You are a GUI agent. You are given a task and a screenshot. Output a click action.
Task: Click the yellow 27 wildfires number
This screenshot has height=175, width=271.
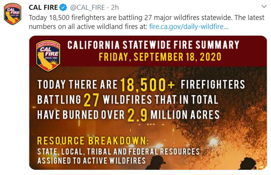coord(91,100)
